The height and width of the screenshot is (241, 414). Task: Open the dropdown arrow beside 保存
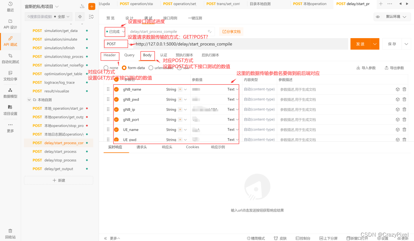406,44
